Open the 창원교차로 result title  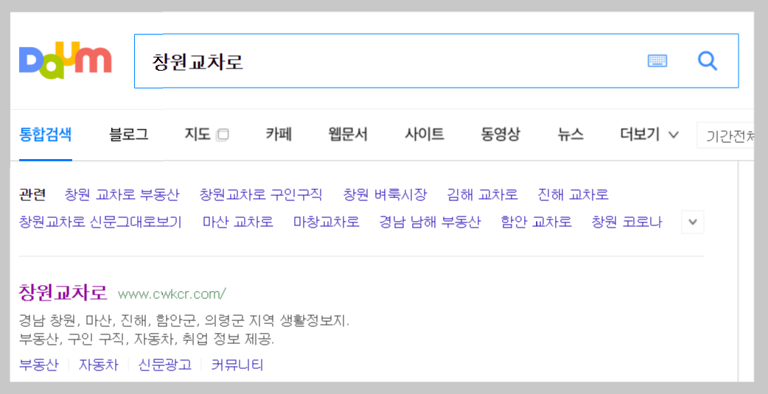point(63,292)
